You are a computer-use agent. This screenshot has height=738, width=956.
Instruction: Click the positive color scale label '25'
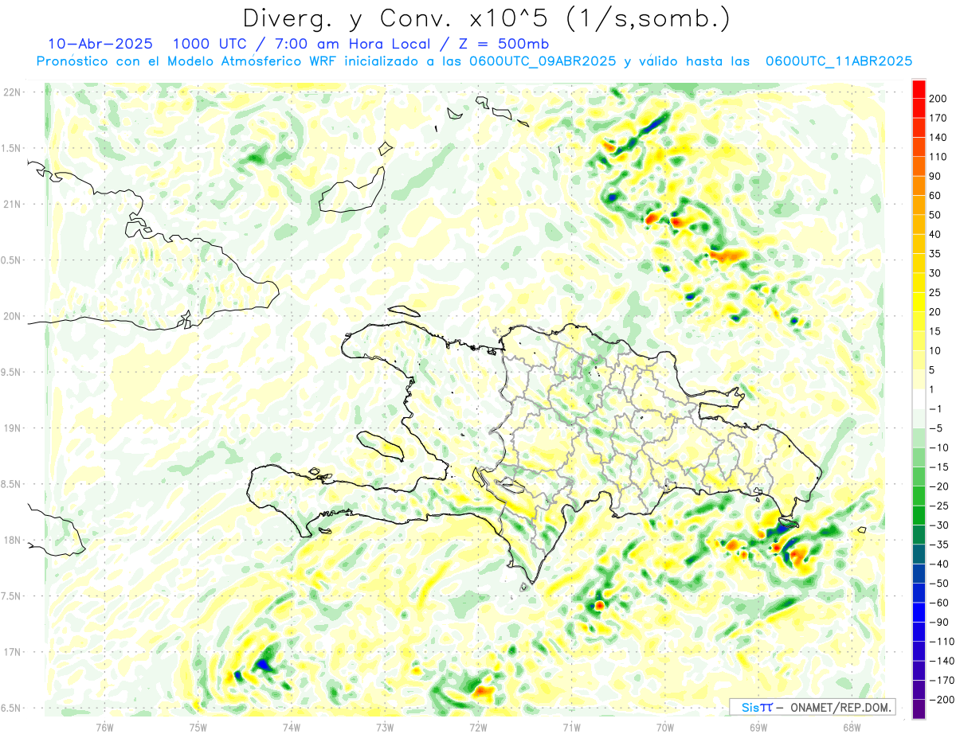pos(935,292)
